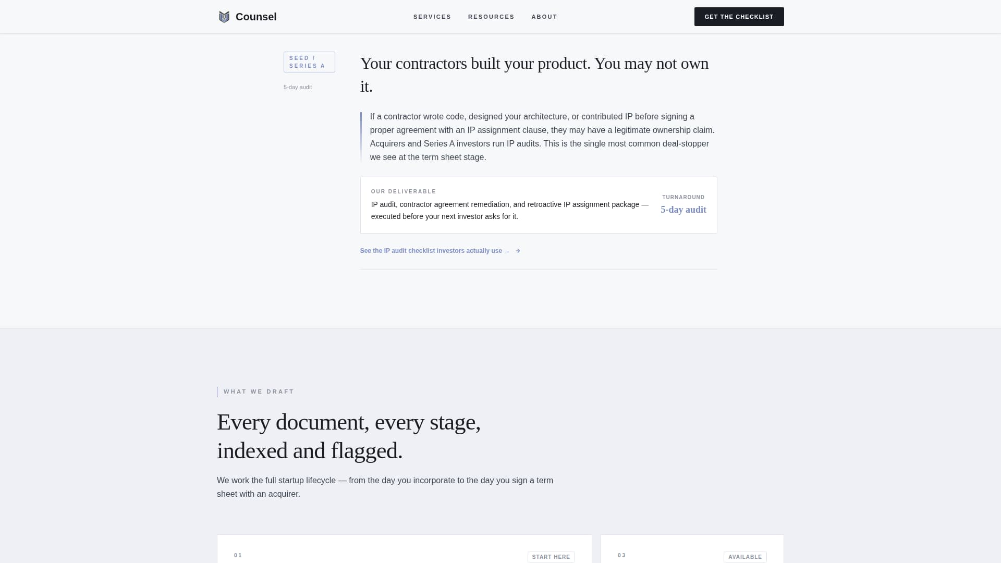Click the Counsel shield logo

point(224,16)
